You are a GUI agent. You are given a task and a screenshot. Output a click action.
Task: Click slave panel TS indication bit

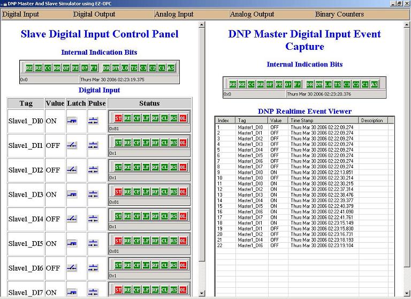[134, 68]
